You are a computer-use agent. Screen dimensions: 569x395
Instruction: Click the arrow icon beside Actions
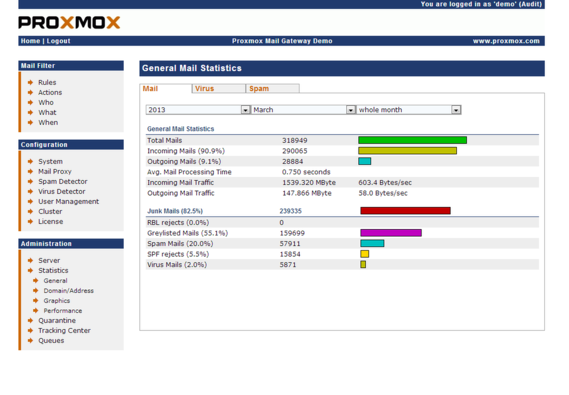click(x=30, y=93)
